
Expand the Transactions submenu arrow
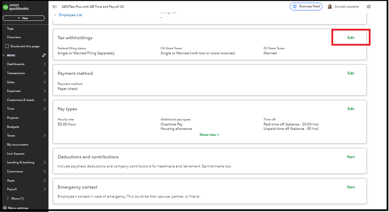(x=44, y=73)
